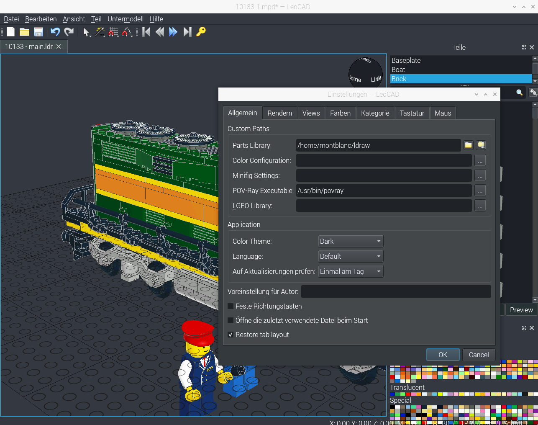Viewport: 538px width, 425px height.
Task: Go to the next building step
Action: (173, 32)
